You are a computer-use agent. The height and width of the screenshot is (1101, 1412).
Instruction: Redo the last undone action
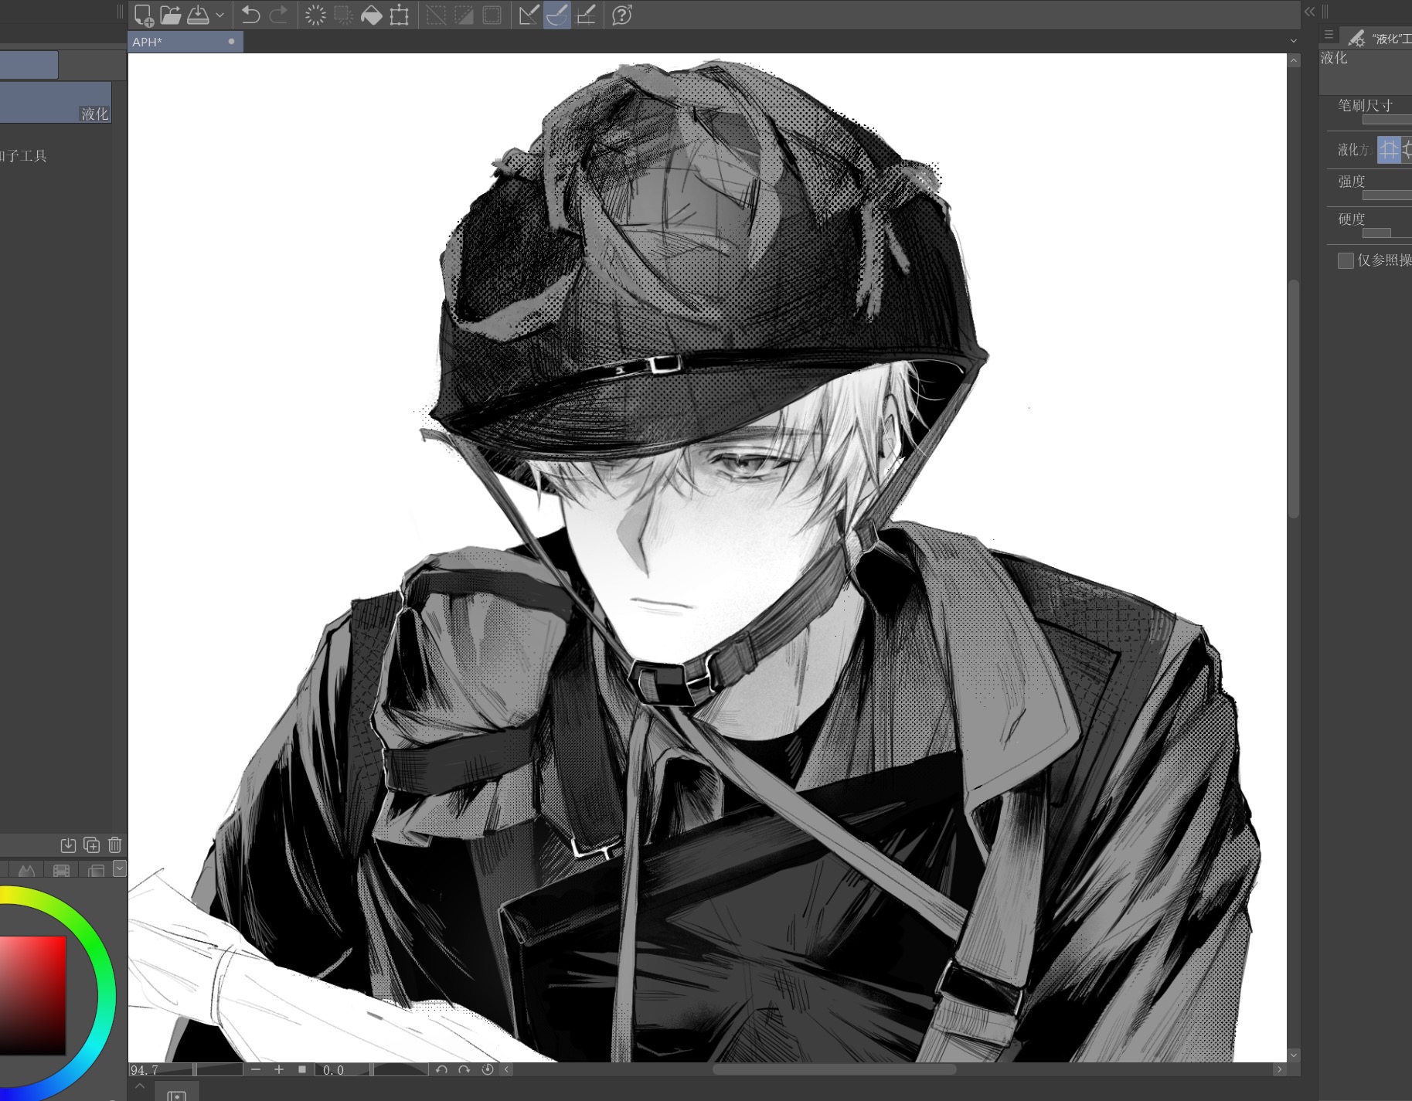(x=278, y=15)
